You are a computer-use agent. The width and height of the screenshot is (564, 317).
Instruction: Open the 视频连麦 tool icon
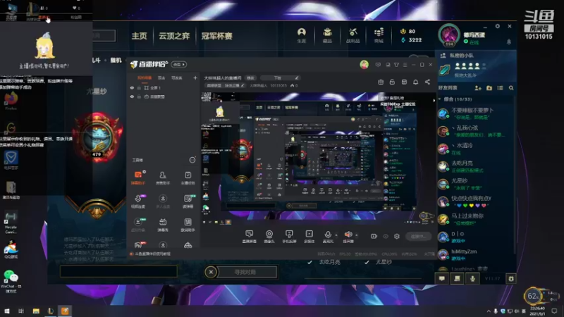pos(138,201)
